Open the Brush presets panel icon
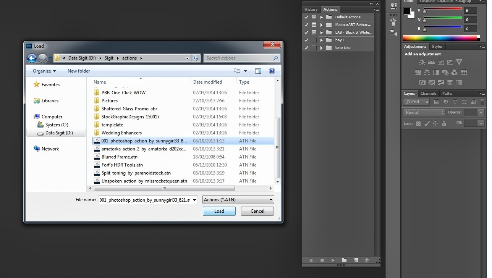Viewport: 492px width, 278px height. tap(393, 22)
